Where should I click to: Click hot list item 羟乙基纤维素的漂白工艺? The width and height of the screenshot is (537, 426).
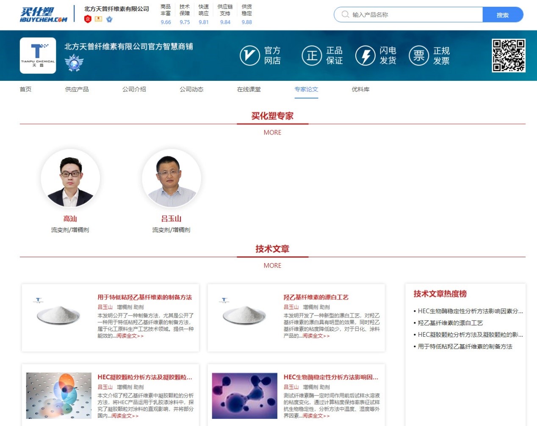click(x=450, y=323)
